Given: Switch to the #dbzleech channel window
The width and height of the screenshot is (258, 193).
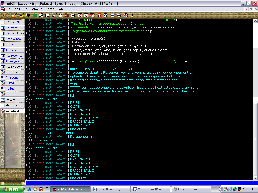Looking at the screenshot, I should (12, 50).
